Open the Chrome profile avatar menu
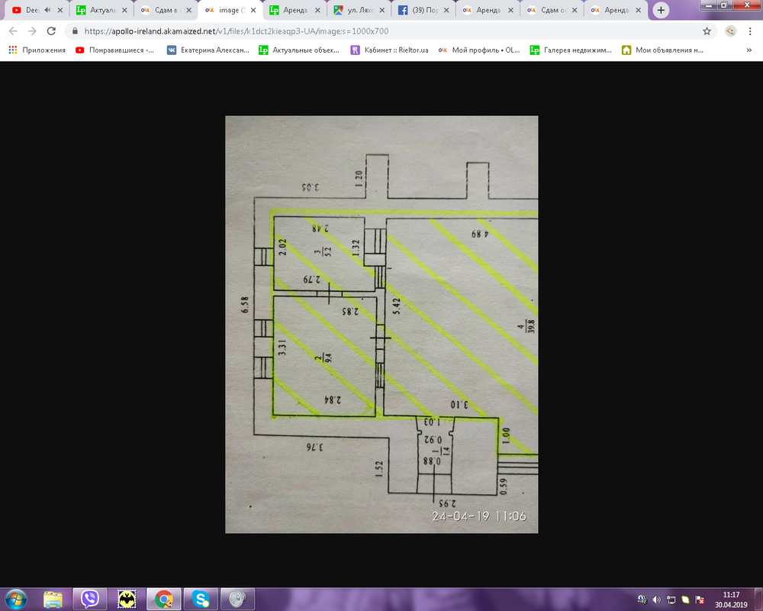 (730, 31)
